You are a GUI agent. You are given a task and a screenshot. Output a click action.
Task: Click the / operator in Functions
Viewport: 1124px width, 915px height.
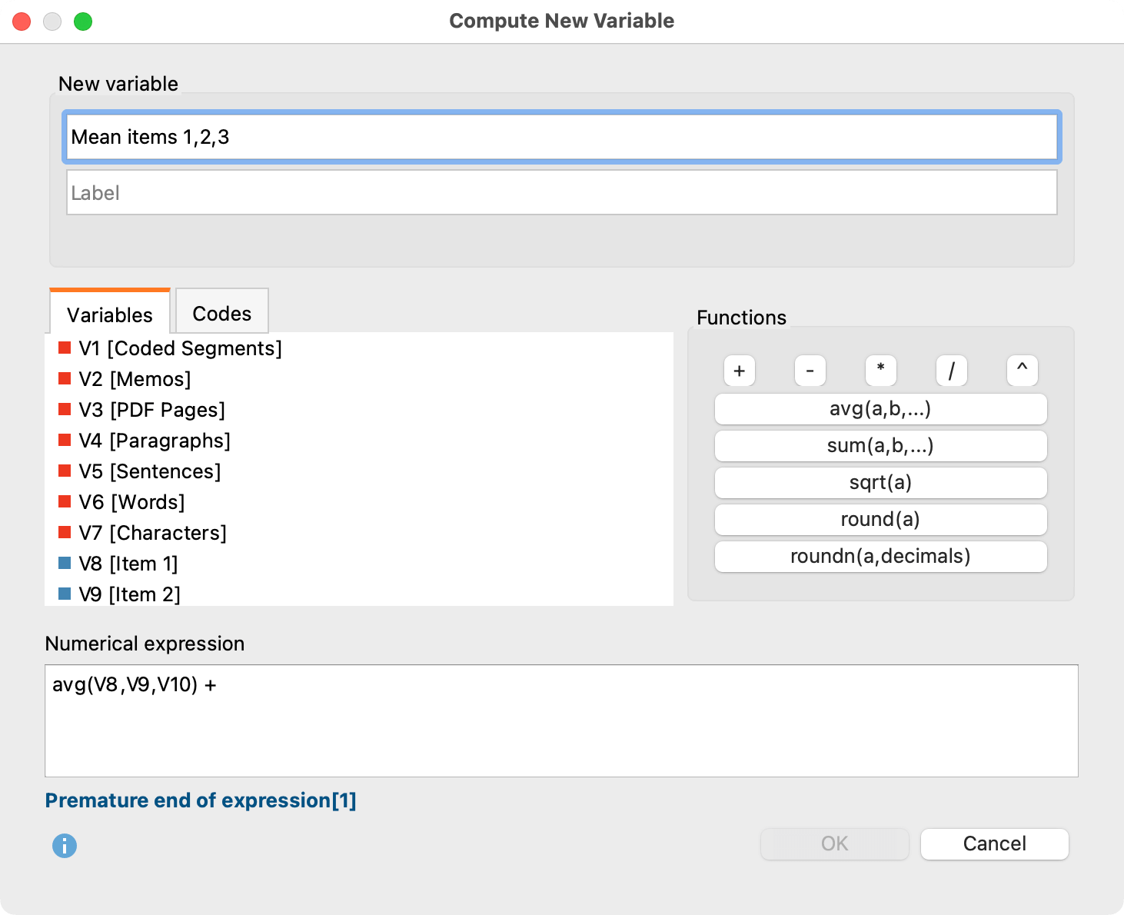pos(951,371)
